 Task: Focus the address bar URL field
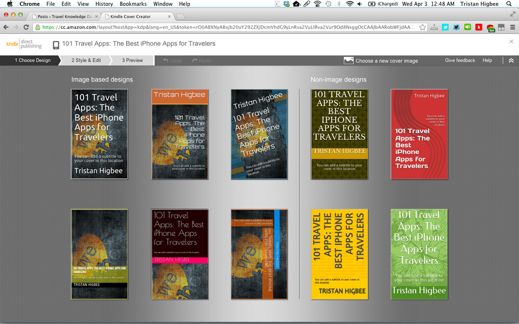[x=229, y=27]
